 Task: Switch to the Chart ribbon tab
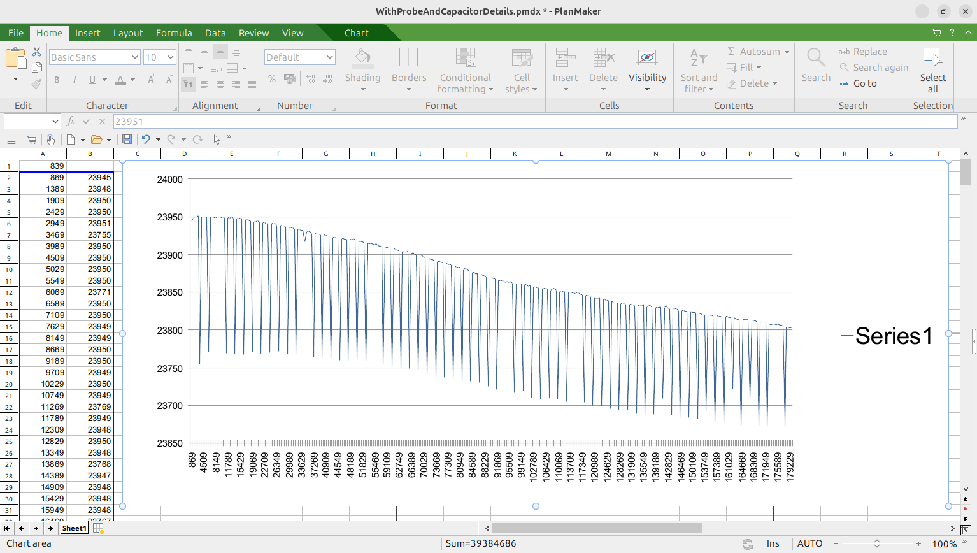[357, 33]
